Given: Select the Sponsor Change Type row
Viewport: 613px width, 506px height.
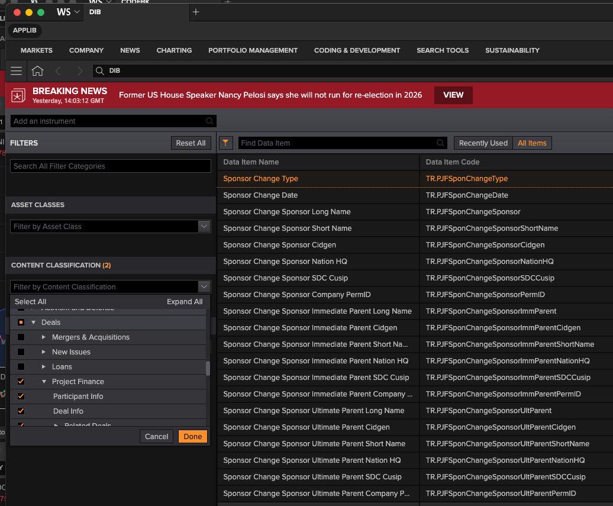Looking at the screenshot, I should pyautogui.click(x=415, y=179).
